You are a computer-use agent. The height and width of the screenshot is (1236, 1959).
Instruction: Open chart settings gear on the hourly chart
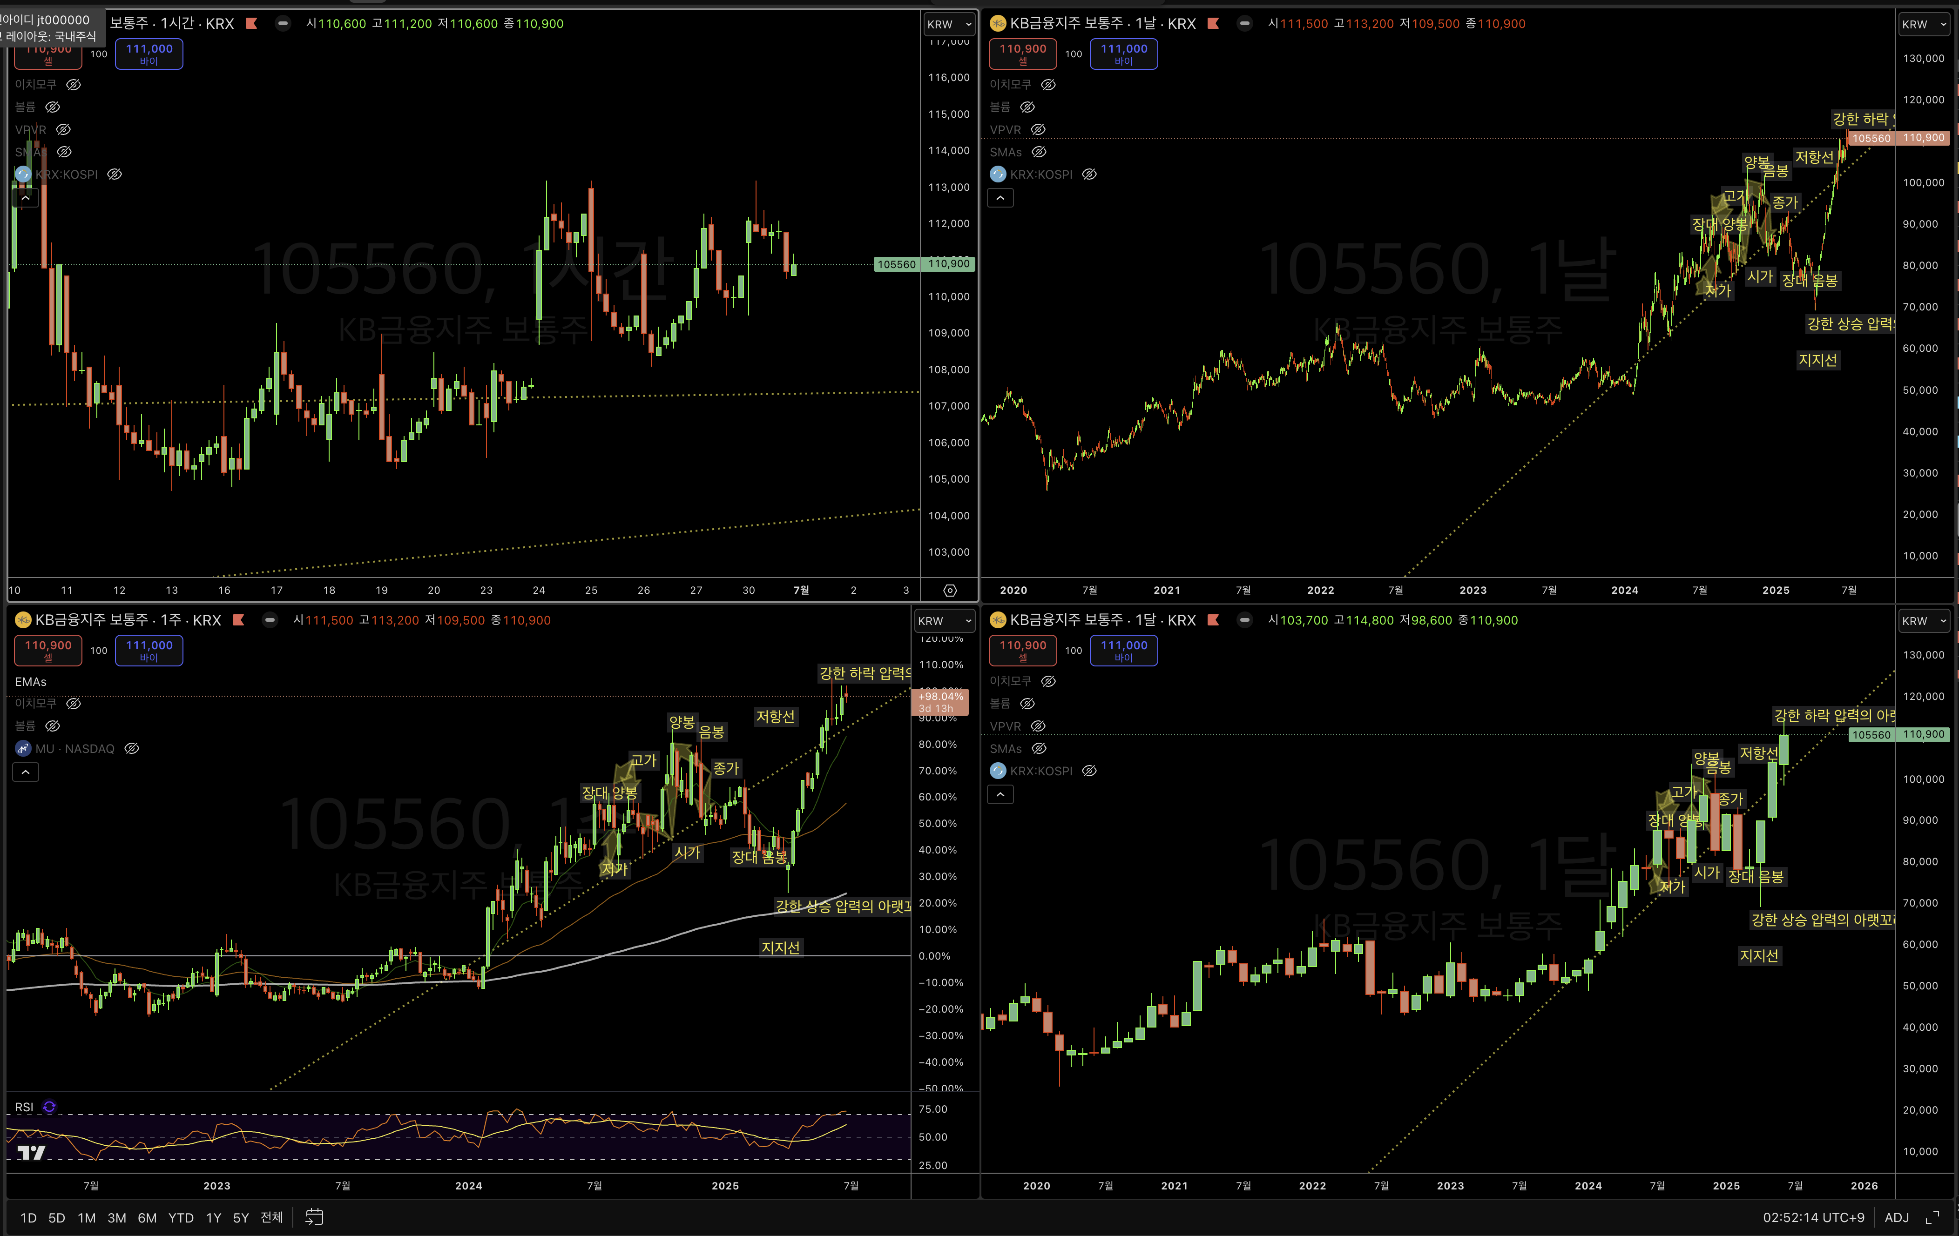pos(949,591)
